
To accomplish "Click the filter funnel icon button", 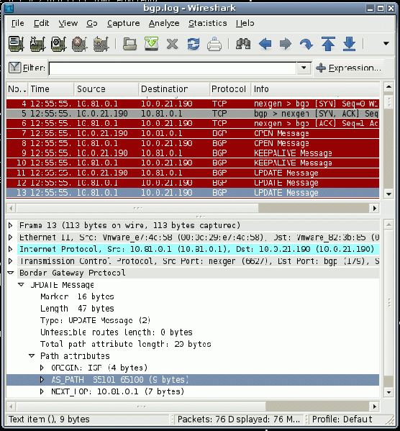I will pyautogui.click(x=14, y=68).
